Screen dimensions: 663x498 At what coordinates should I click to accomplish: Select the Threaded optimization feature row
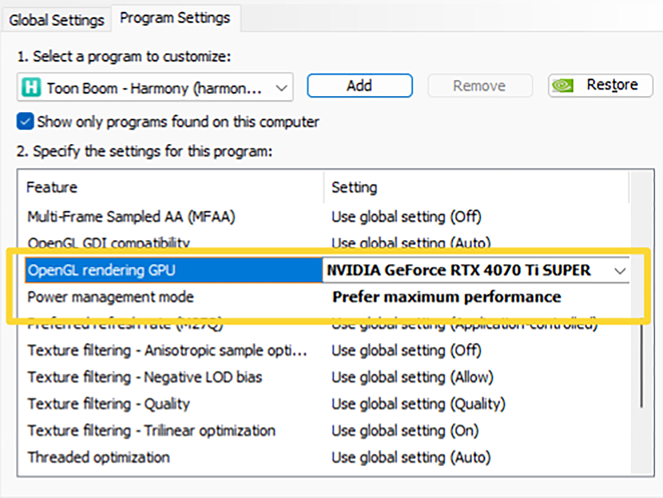click(98, 457)
